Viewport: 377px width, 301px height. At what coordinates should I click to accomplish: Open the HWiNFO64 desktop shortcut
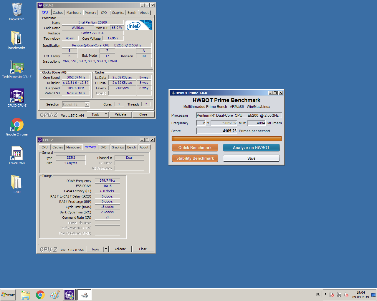[x=17, y=156]
